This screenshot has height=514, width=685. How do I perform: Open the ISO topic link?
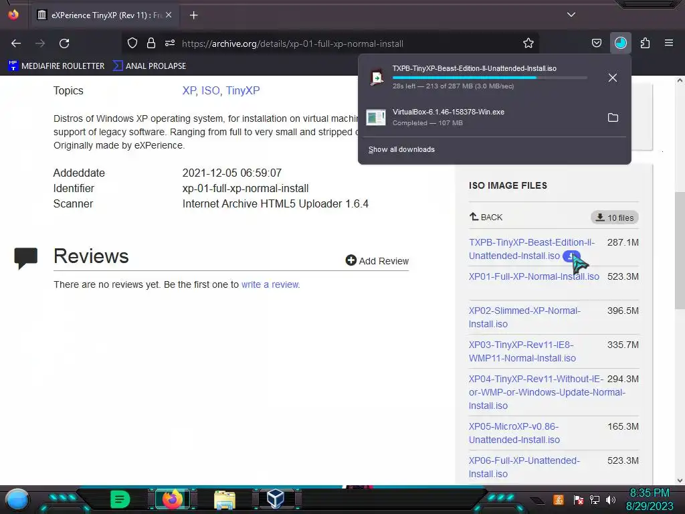[210, 90]
